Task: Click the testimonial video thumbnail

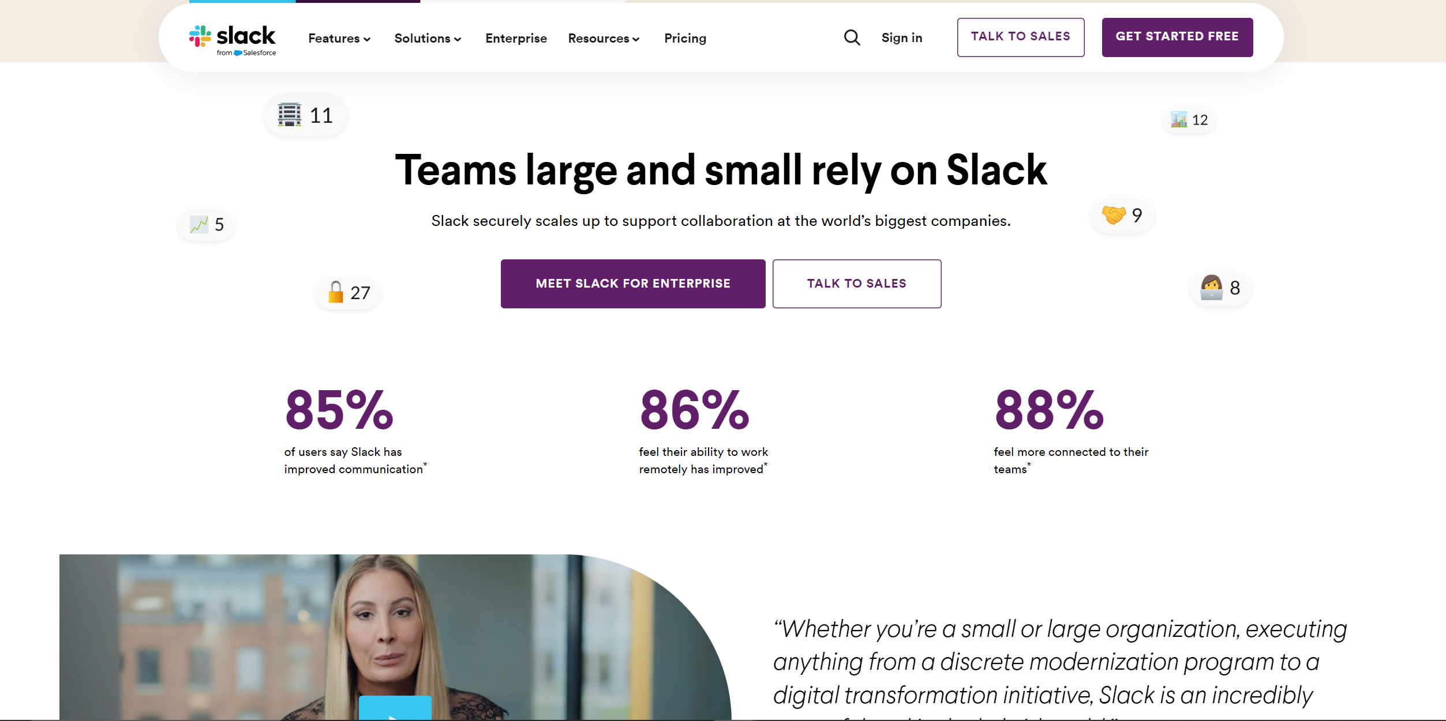Action: tap(395, 637)
